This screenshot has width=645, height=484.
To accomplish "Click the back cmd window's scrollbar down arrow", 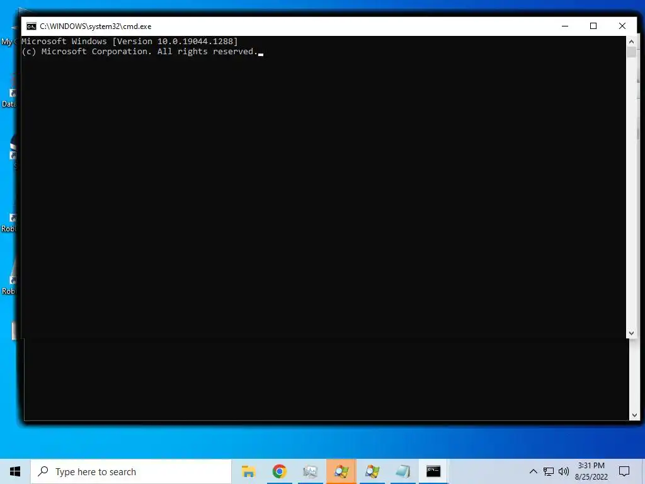I will click(x=634, y=416).
